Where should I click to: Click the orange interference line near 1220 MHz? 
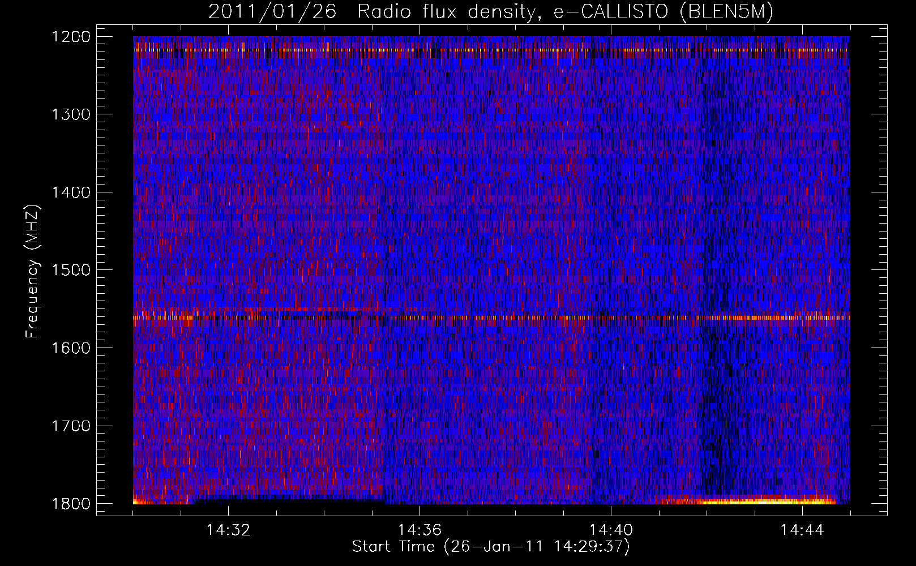(491, 50)
